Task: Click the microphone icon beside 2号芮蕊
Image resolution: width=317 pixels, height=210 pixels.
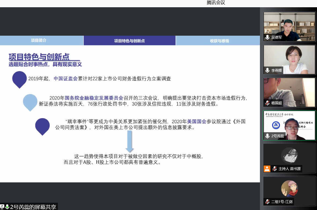Action: pyautogui.click(x=267, y=136)
